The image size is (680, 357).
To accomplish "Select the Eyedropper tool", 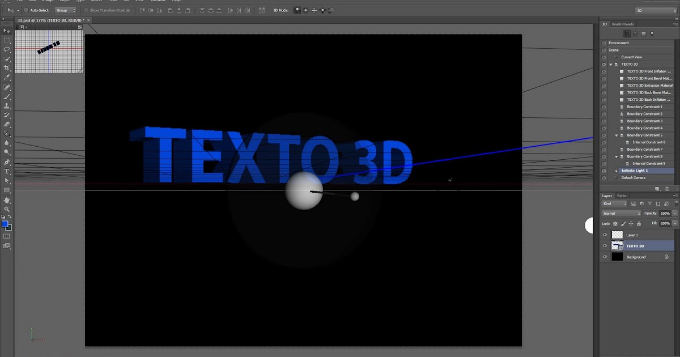I will pyautogui.click(x=7, y=77).
